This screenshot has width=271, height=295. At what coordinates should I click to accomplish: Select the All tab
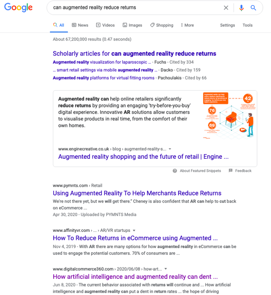(59, 25)
